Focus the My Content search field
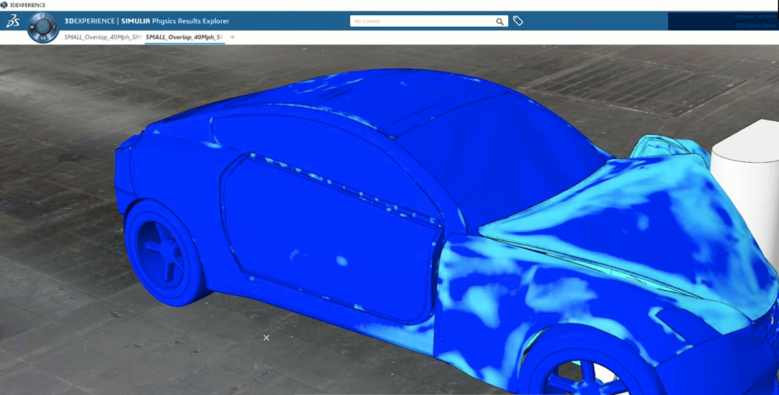Image resolution: width=779 pixels, height=395 pixels. pos(421,21)
